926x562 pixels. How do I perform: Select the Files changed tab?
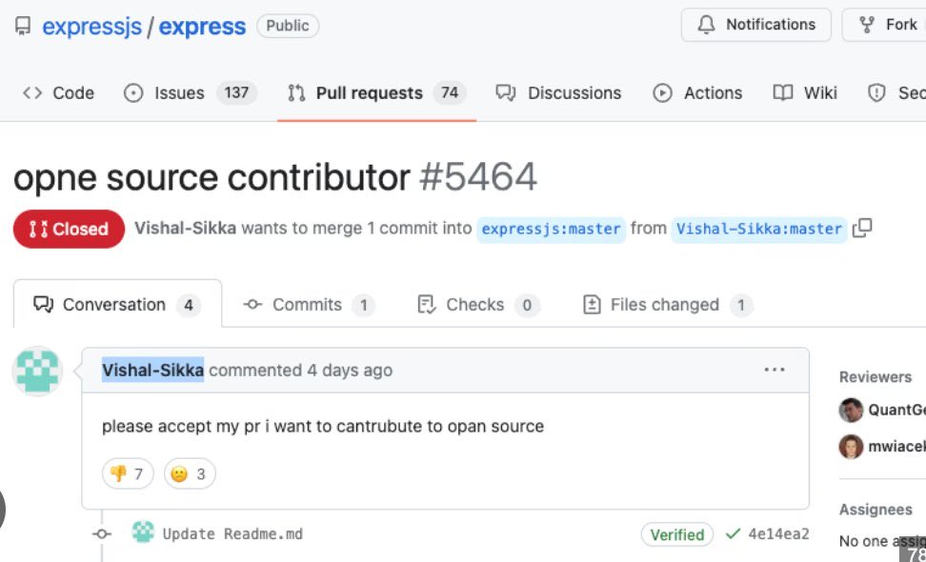click(x=667, y=305)
